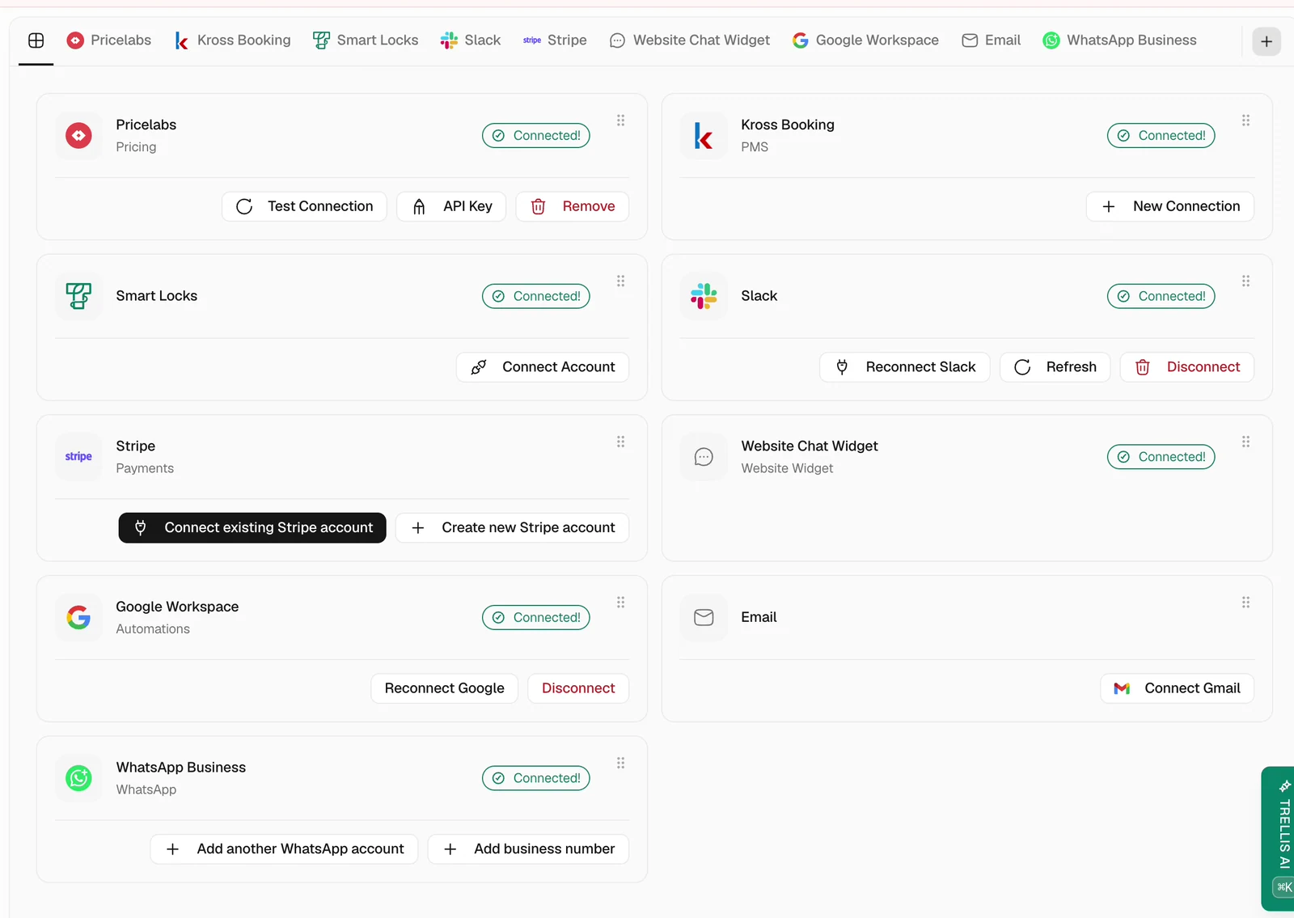
Task: Go to the Email tab
Action: click(991, 40)
